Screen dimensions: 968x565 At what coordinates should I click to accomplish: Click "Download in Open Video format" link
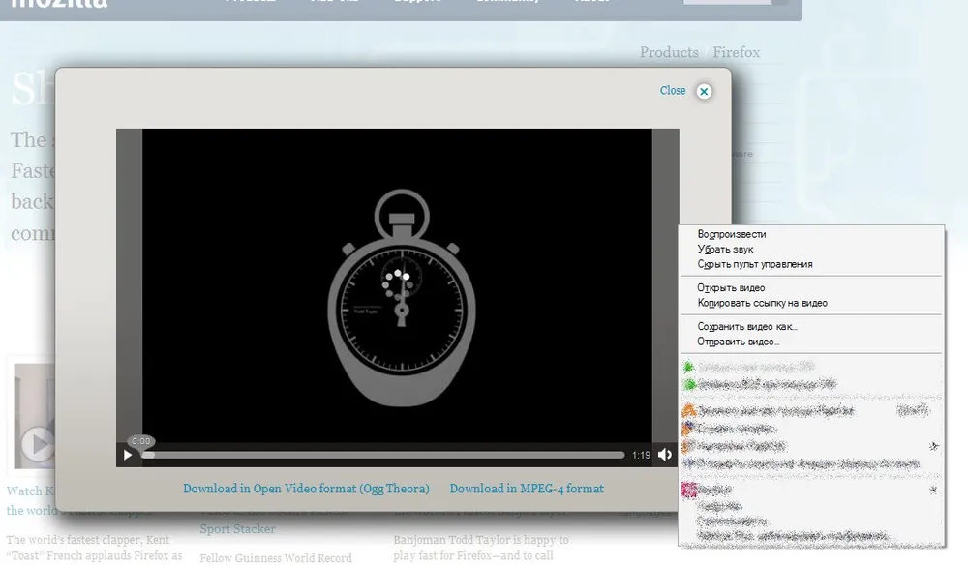(306, 489)
